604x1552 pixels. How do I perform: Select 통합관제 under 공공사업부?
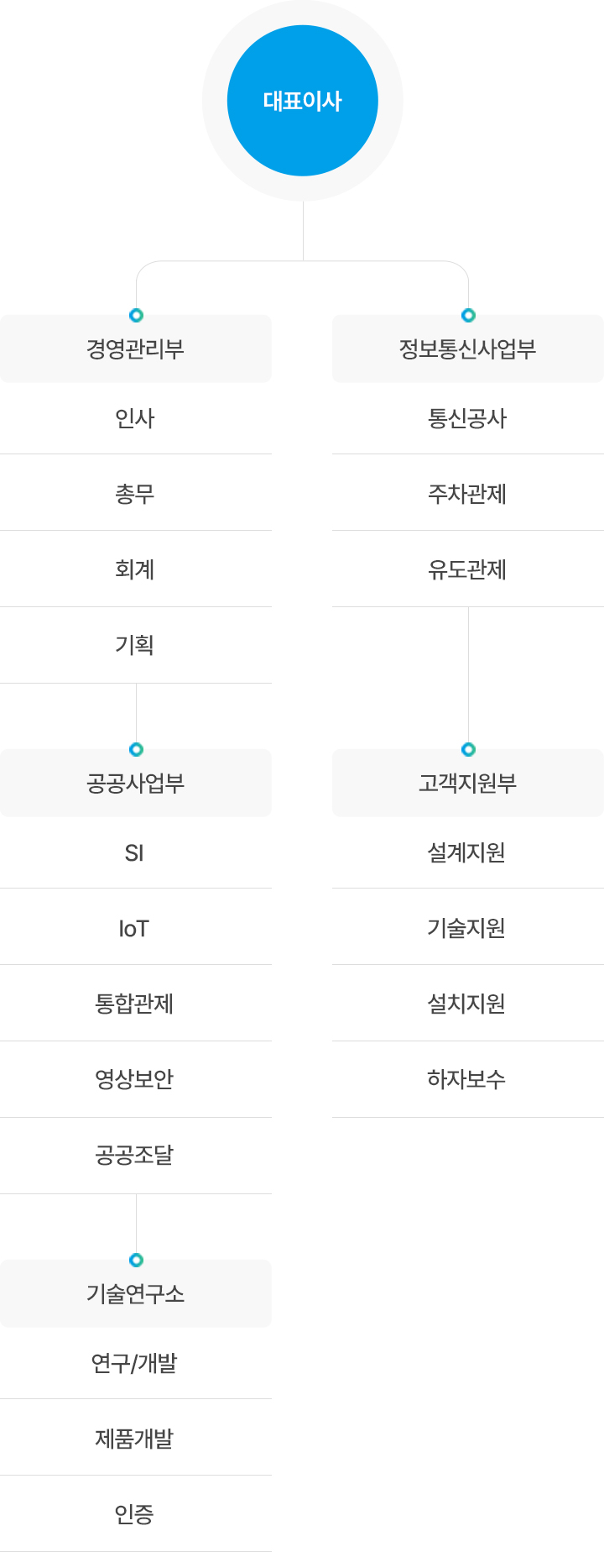pyautogui.click(x=136, y=1004)
